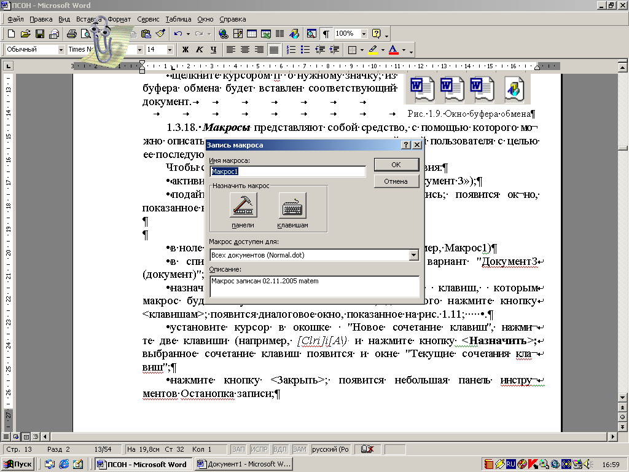Open the font size dropdown showing 14
Viewport: 629px width, 472px height.
170,50
